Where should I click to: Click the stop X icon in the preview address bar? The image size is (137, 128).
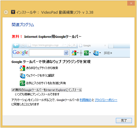[x=74, y=45]
